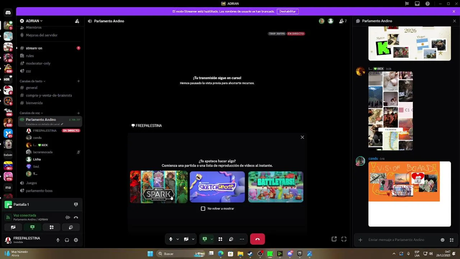Open Discord inbox icon in title bar
The width and height of the screenshot is (460, 259).
(417, 4)
